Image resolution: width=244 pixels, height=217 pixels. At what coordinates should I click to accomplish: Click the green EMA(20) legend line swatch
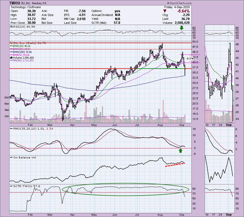point(11,46)
